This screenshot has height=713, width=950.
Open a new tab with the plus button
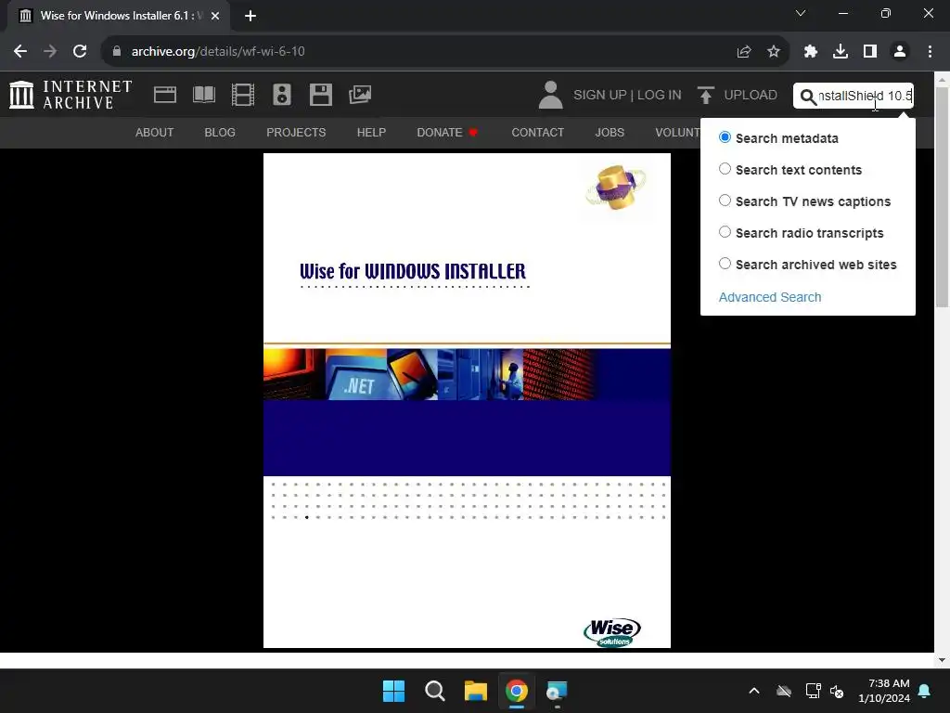point(250,17)
